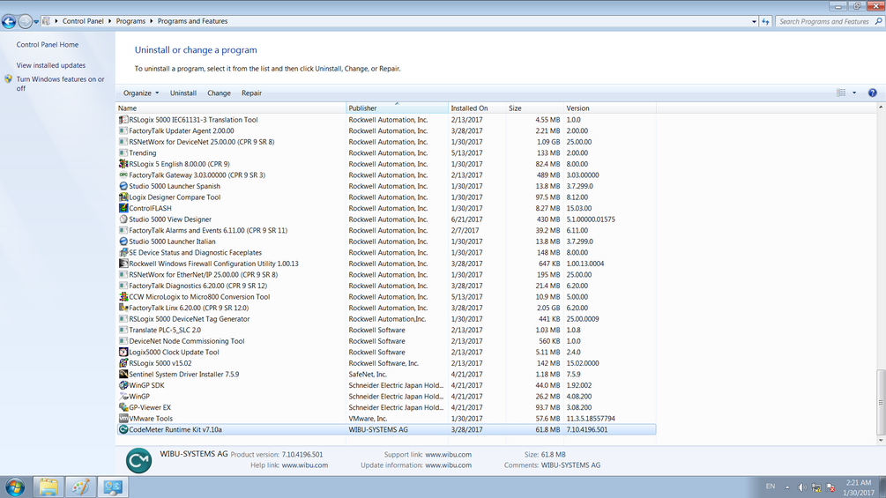Open the Organize dropdown menu

pos(141,93)
